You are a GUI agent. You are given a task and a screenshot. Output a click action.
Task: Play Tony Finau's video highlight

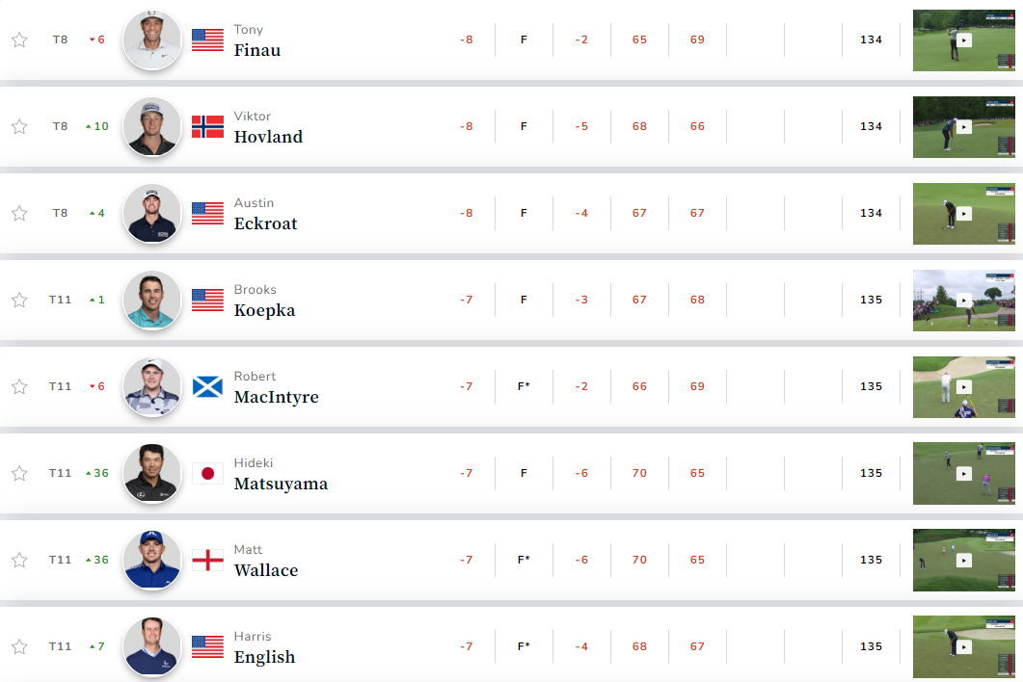pyautogui.click(x=963, y=40)
